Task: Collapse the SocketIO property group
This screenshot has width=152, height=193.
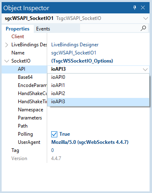Action: (x=7, y=61)
